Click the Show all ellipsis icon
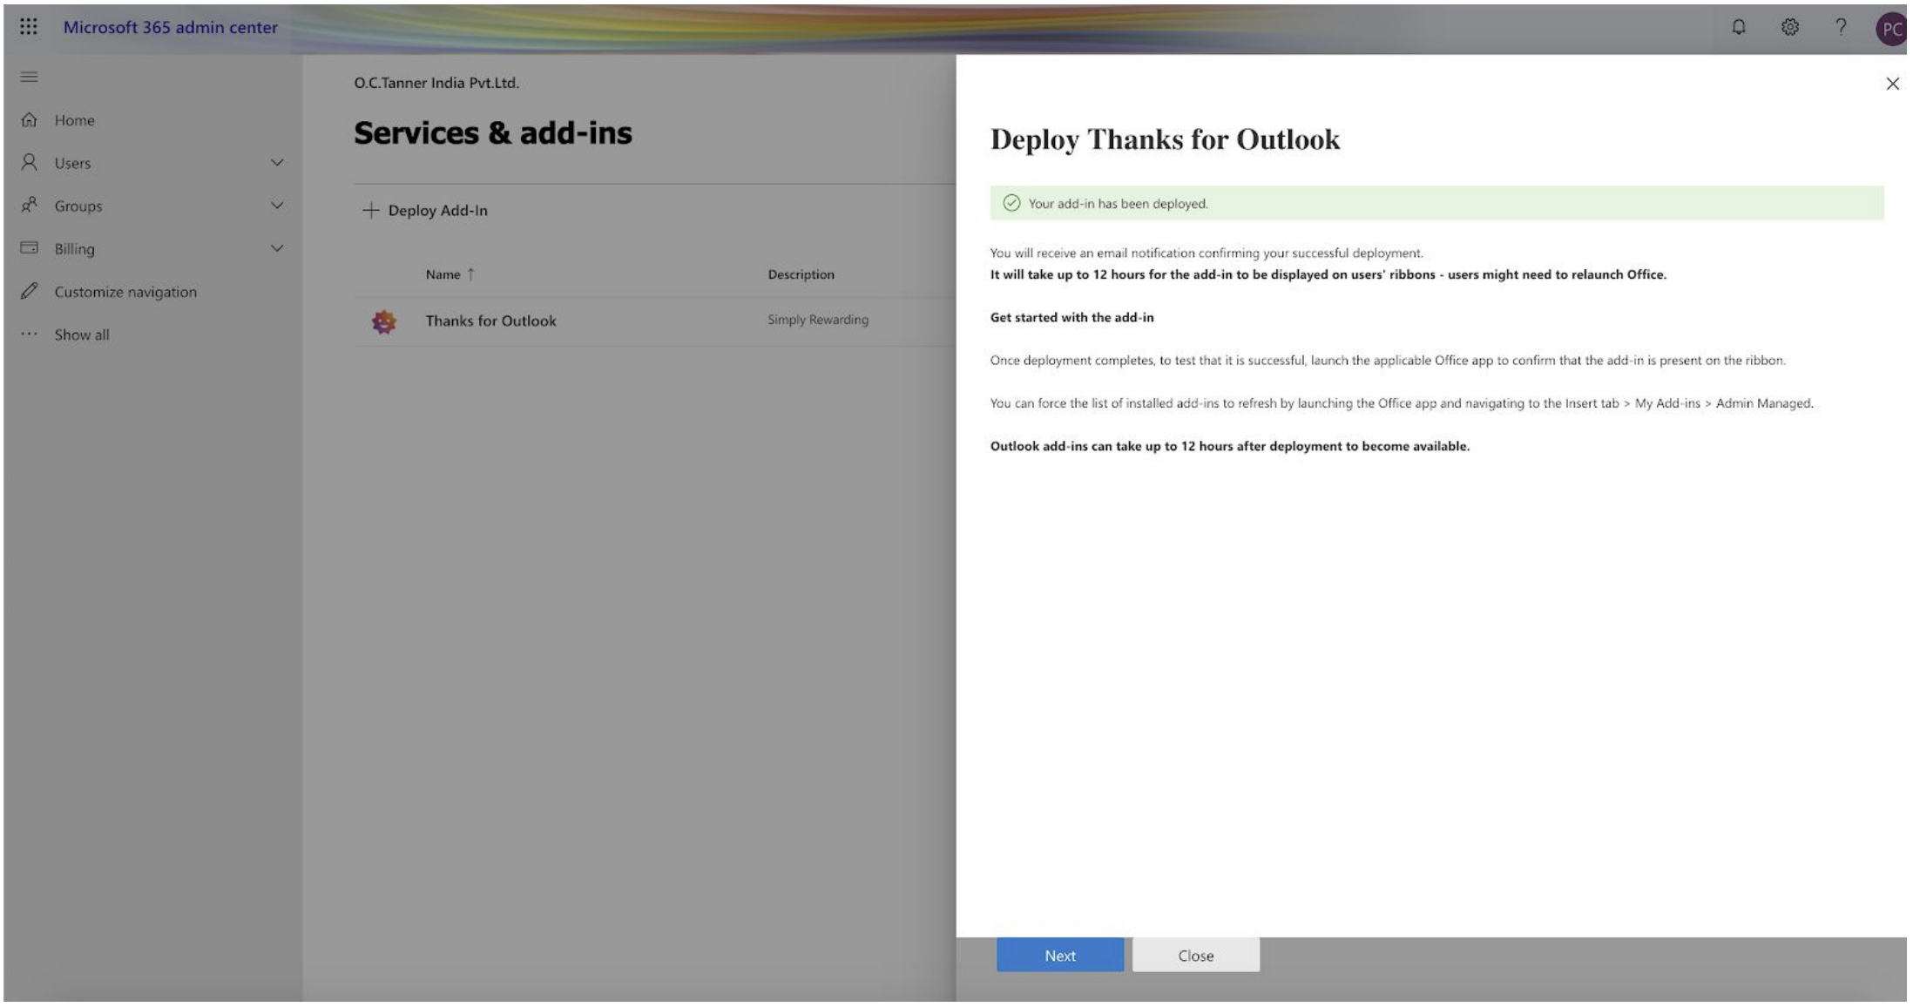The width and height of the screenshot is (1913, 1007). point(29,335)
